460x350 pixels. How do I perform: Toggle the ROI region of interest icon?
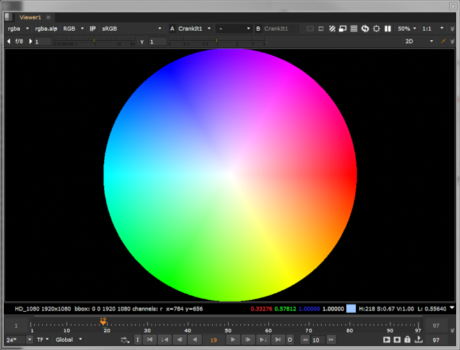[x=376, y=29]
